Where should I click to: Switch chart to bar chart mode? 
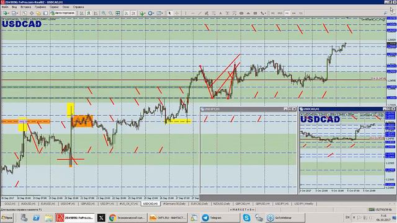[x=81, y=13]
